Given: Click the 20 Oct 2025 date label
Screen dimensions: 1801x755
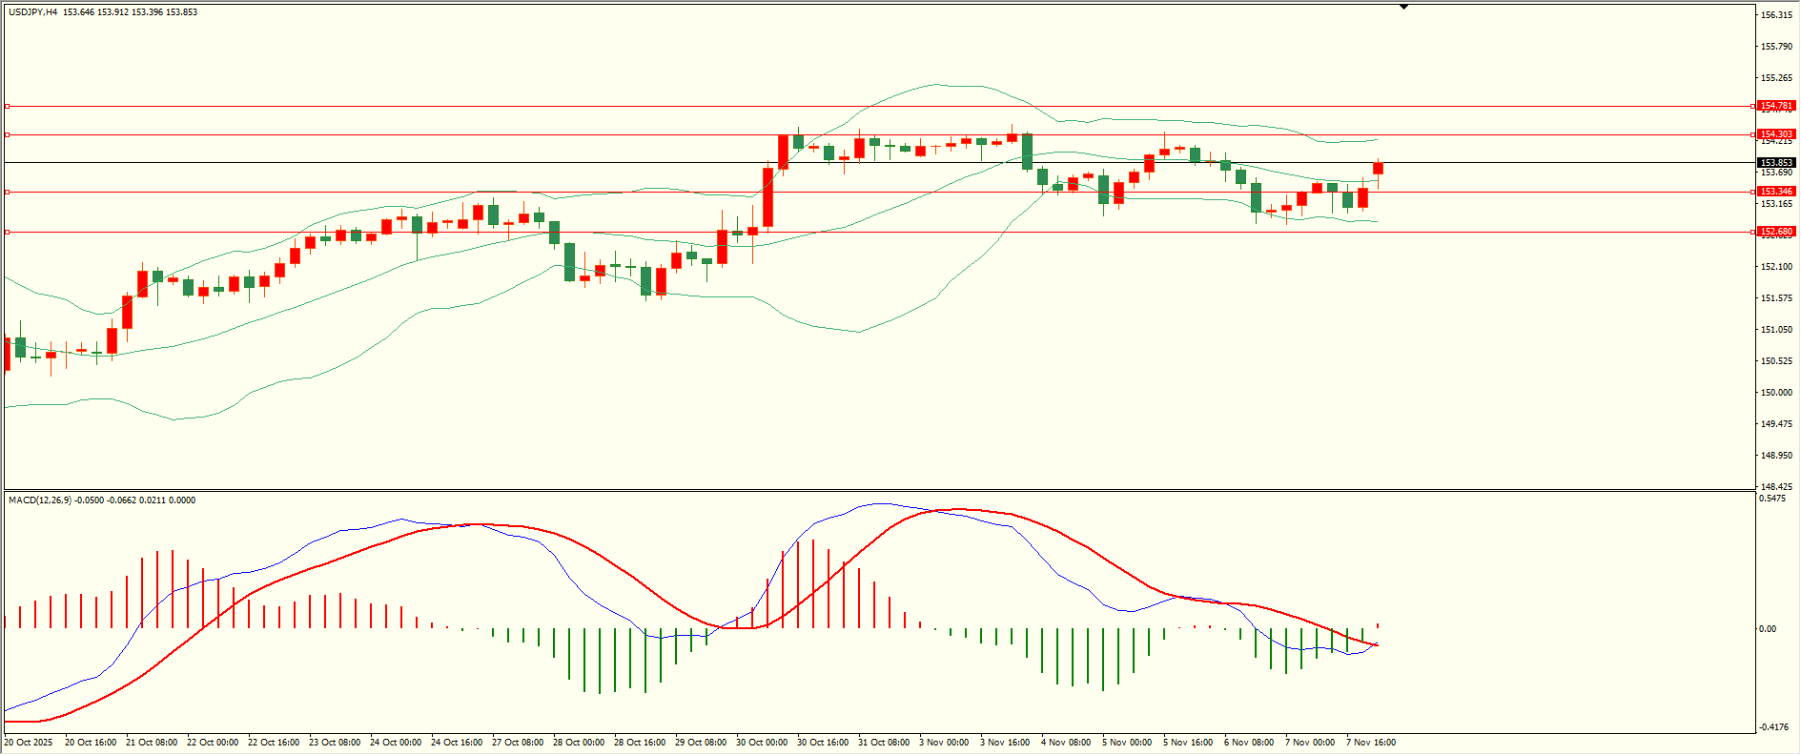Looking at the screenshot, I should 29,743.
